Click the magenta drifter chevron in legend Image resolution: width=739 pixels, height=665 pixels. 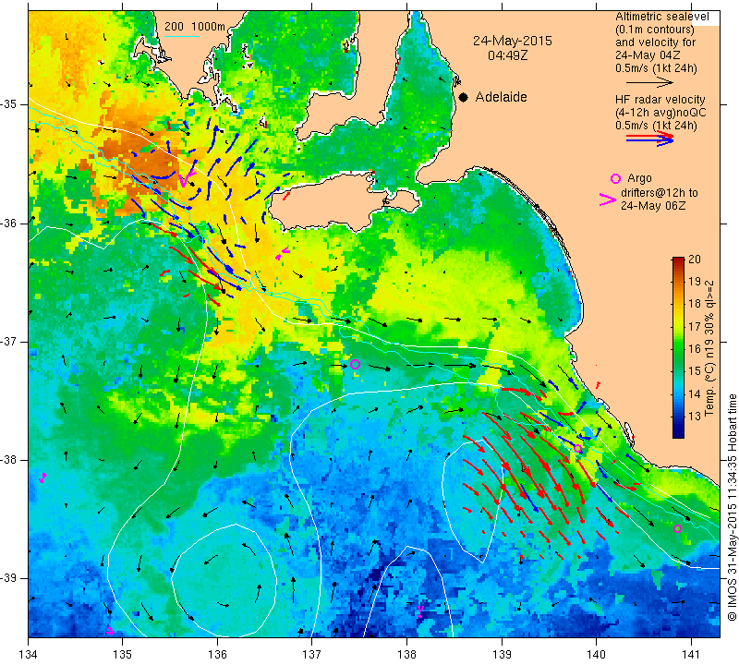coord(608,199)
